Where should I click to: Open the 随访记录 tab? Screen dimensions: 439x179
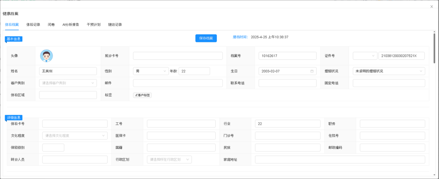115,24
